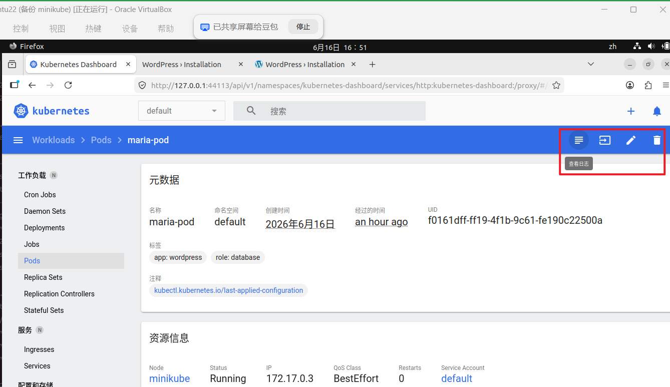Open VirtualBox 设备 menu

pos(130,29)
